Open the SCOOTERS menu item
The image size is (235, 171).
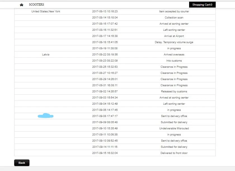coord(36,5)
